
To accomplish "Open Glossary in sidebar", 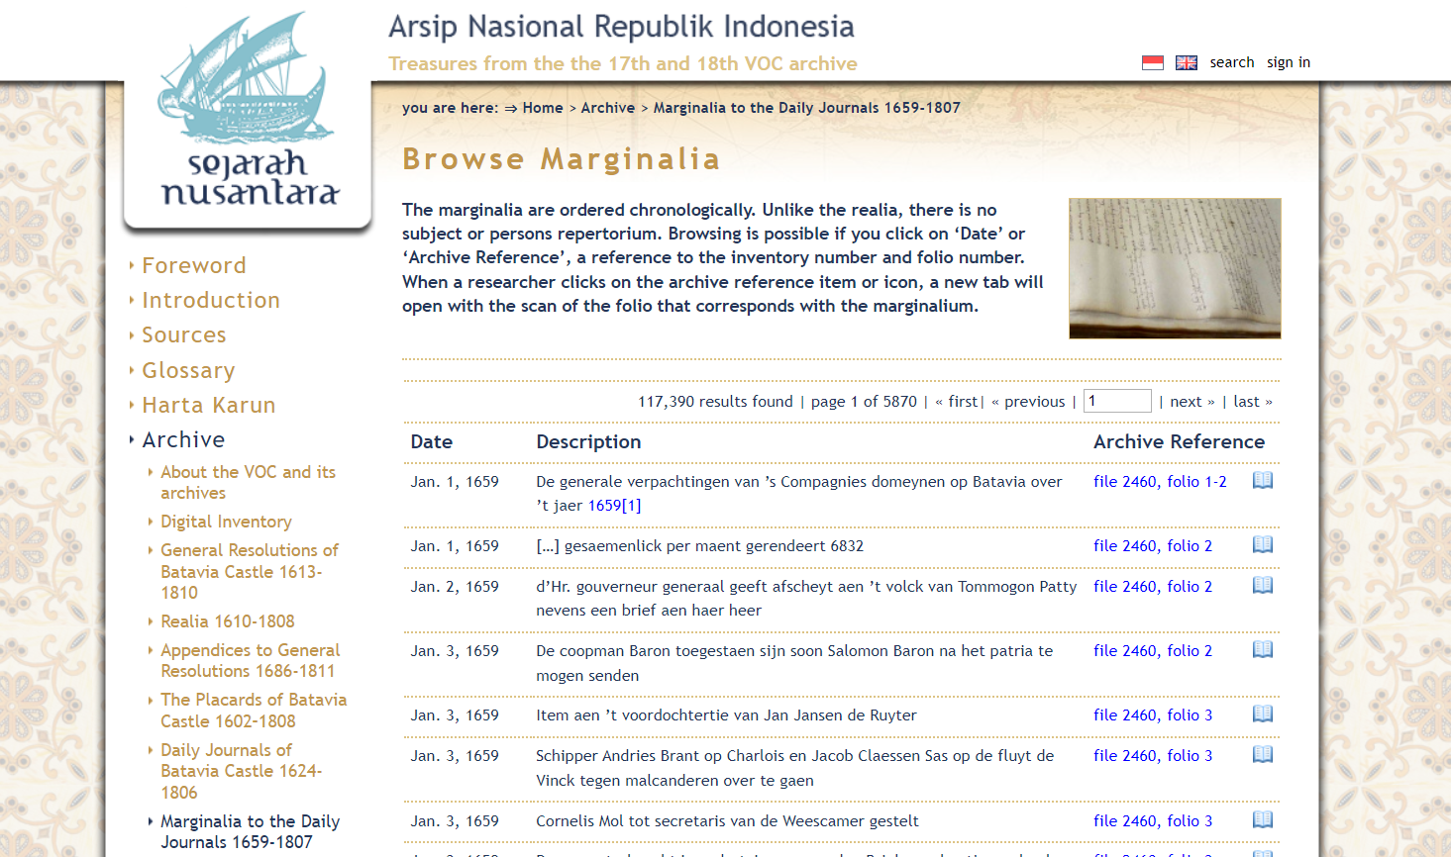I will (188, 370).
